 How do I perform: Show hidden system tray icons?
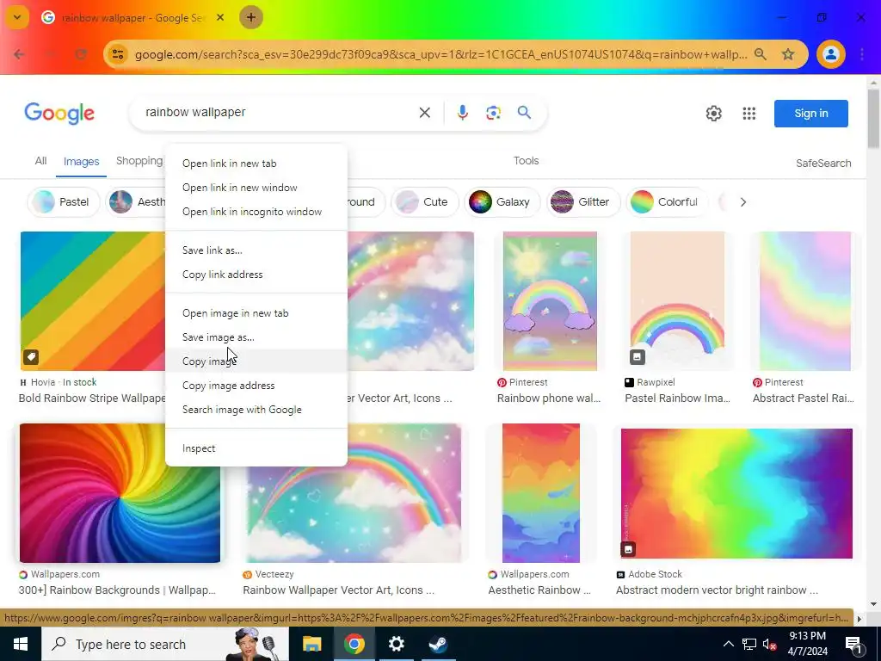click(728, 644)
